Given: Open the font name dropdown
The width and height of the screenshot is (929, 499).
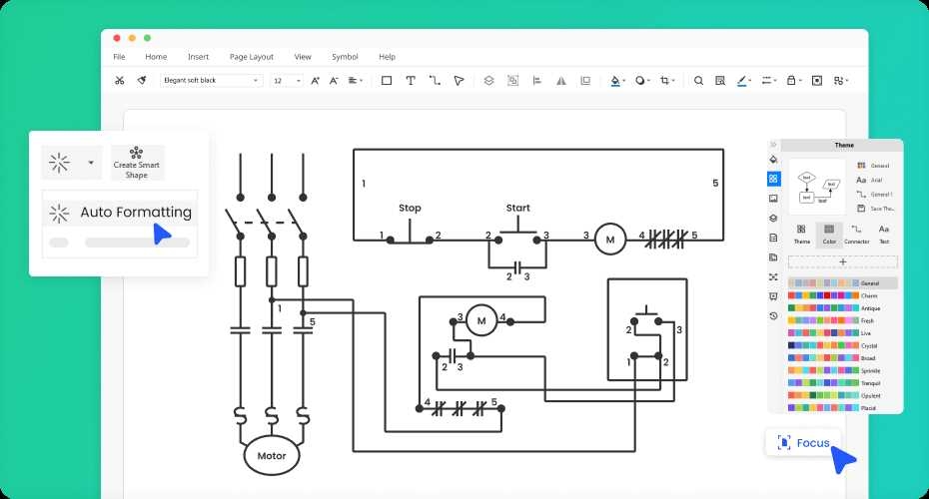Looking at the screenshot, I should point(211,80).
